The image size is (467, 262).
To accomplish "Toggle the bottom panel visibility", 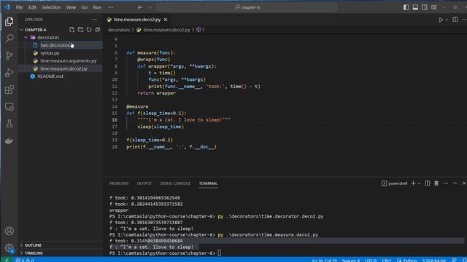I will (x=415, y=7).
